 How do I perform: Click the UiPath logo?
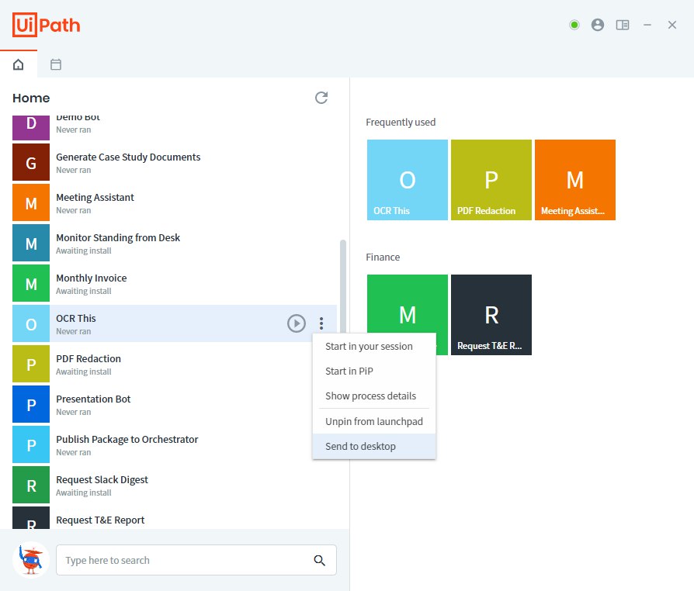coord(47,25)
